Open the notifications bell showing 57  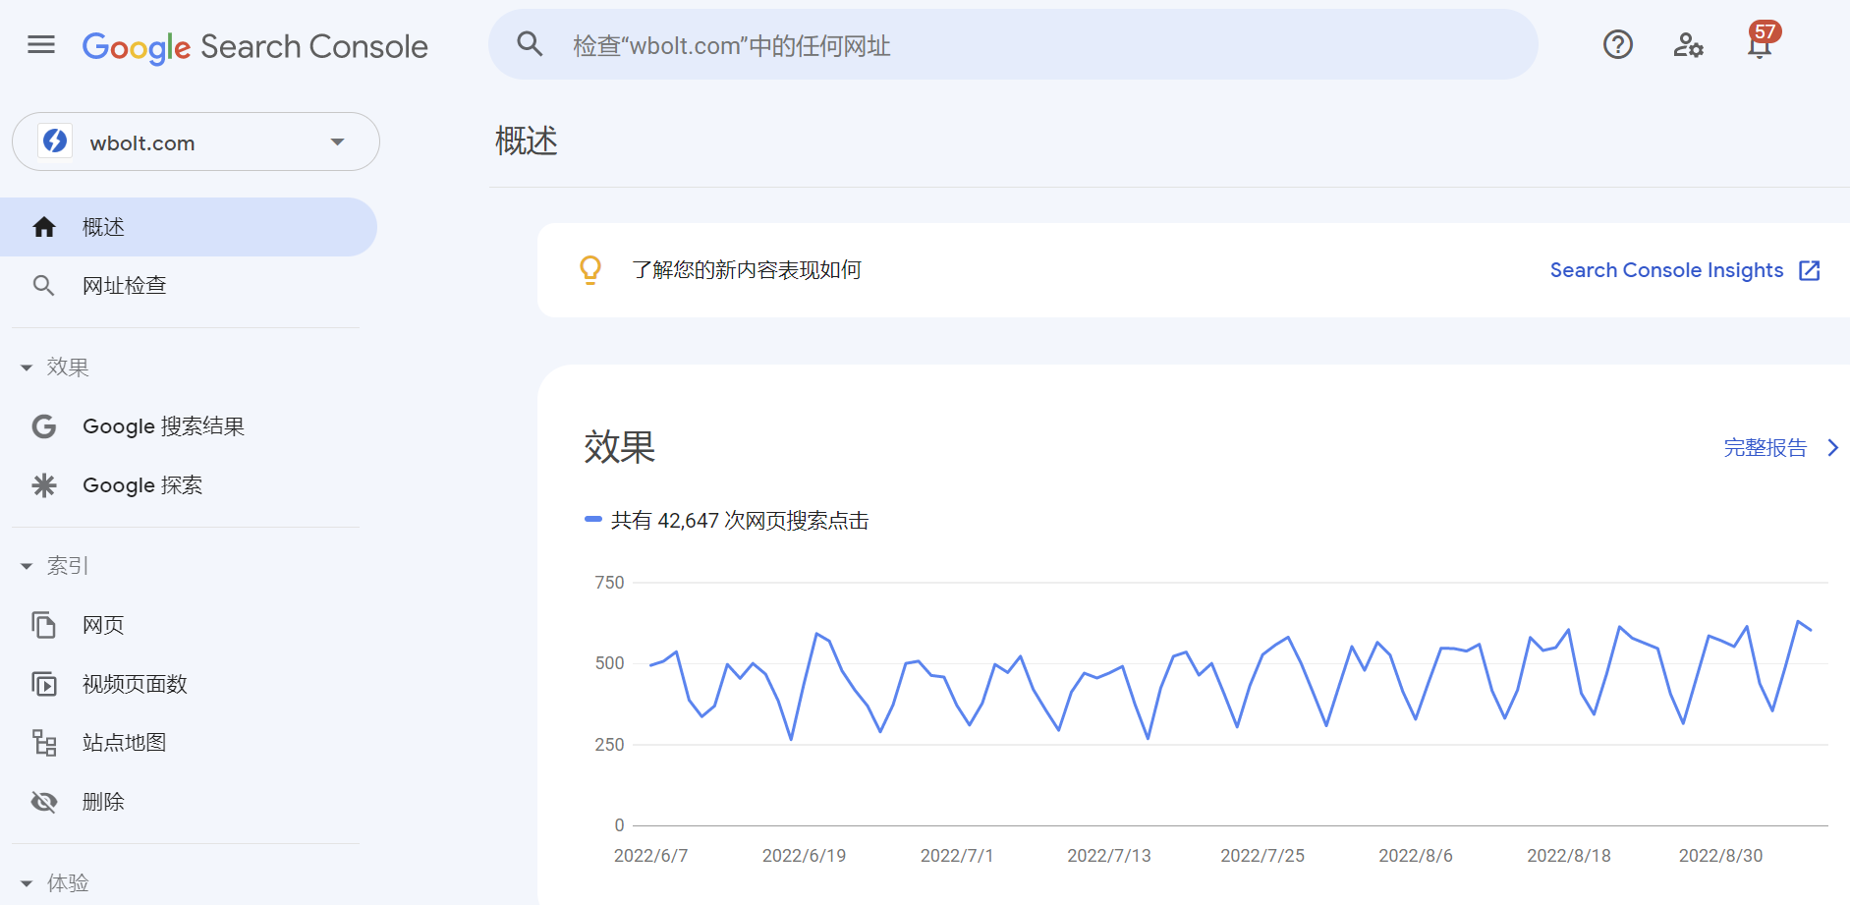[x=1759, y=44]
